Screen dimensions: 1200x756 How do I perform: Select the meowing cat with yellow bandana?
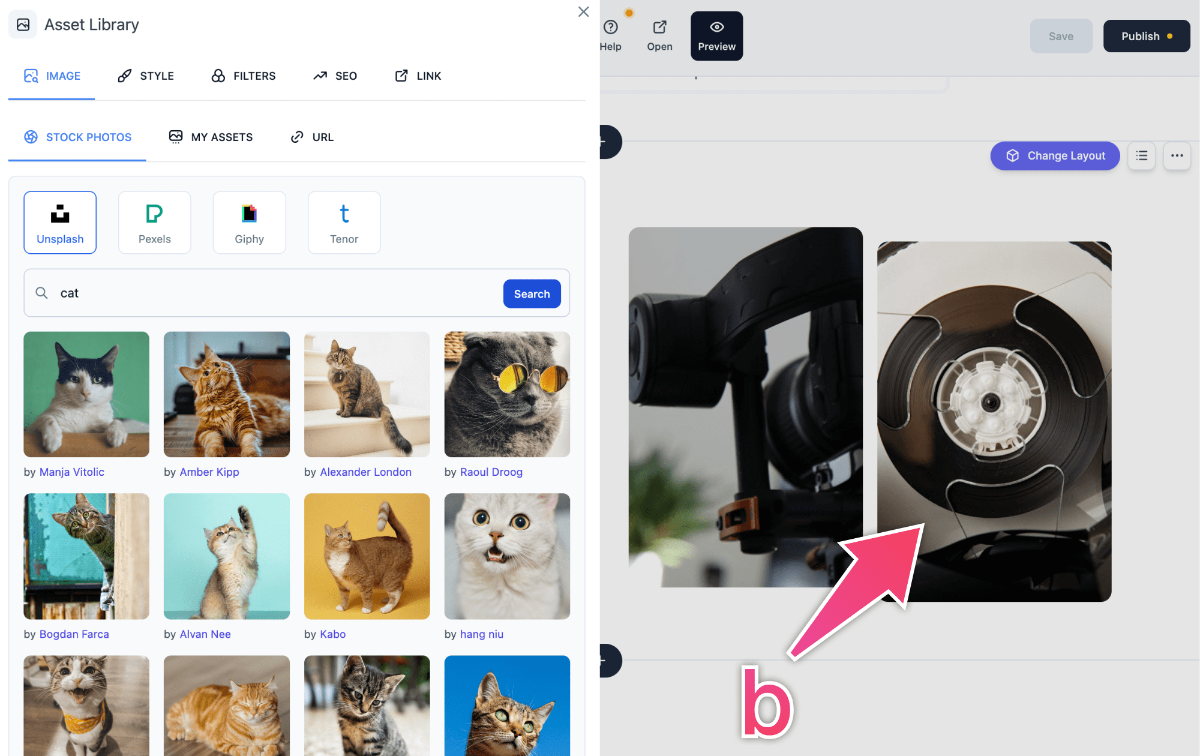tap(86, 706)
